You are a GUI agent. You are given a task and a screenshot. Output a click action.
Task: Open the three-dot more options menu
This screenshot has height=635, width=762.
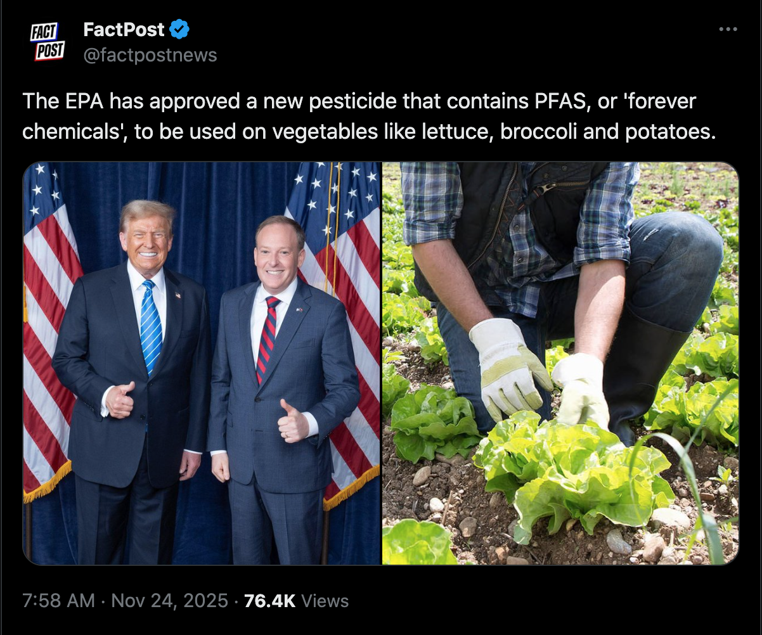(x=728, y=29)
